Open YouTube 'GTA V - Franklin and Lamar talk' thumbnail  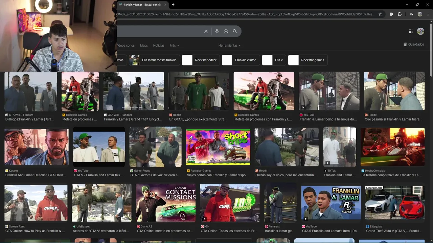click(x=99, y=147)
